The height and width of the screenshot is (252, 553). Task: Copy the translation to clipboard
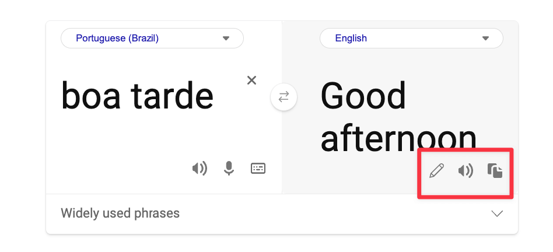[x=495, y=171]
